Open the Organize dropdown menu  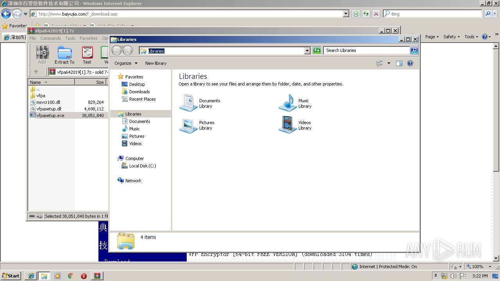tap(126, 63)
